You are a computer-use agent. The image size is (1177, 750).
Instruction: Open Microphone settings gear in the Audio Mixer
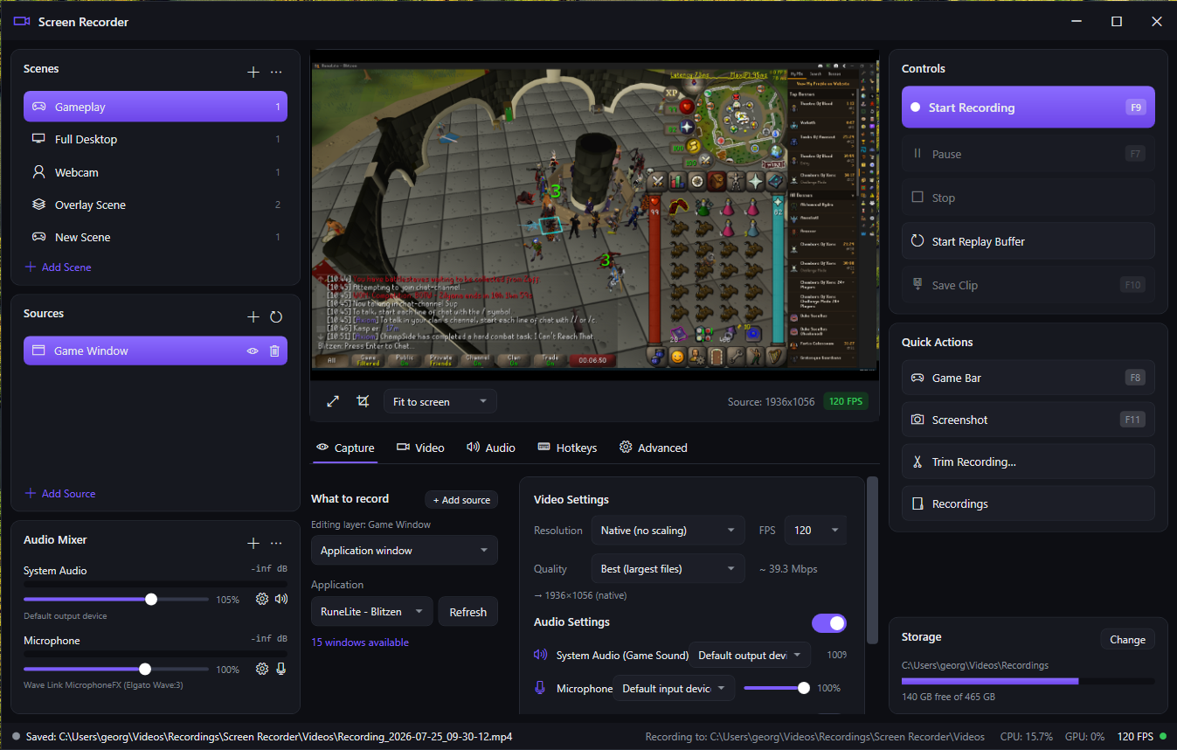(x=261, y=669)
